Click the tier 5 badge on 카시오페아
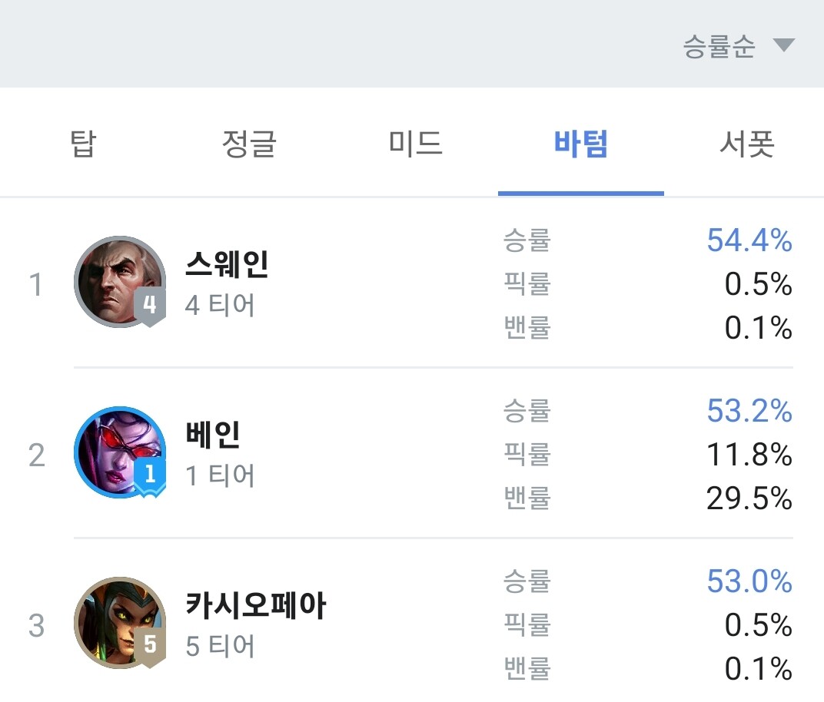The height and width of the screenshot is (702, 824). point(150,647)
